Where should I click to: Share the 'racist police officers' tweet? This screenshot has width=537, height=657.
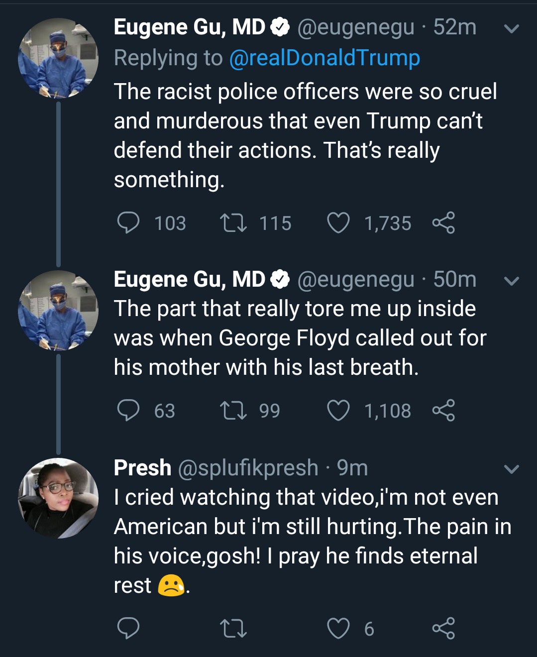click(x=443, y=223)
